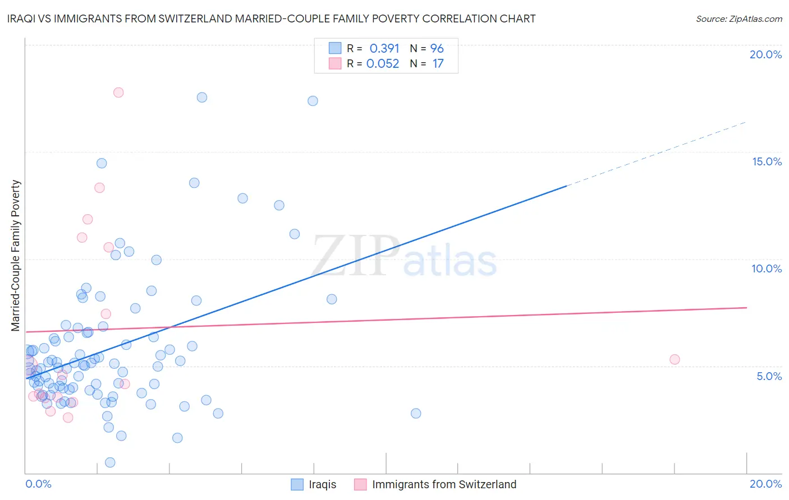Click the N = 96 value in legend

click(x=427, y=48)
